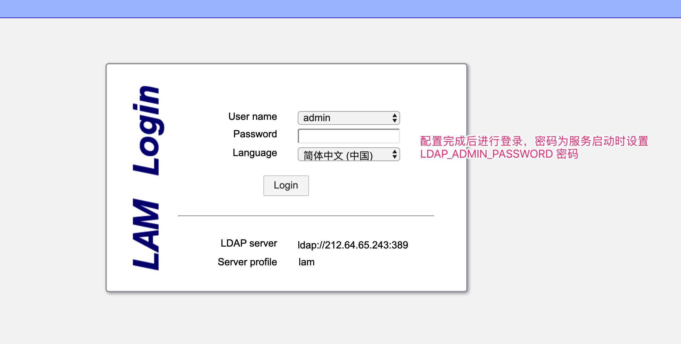The height and width of the screenshot is (344, 681).
Task: Click the Password label
Action: 255,134
